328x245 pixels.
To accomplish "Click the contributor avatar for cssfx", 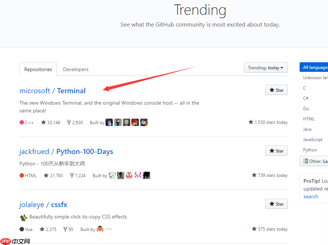I will pos(100,229).
